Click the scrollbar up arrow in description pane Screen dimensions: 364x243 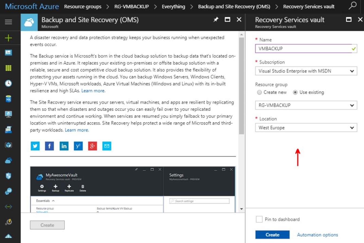coord(241,35)
